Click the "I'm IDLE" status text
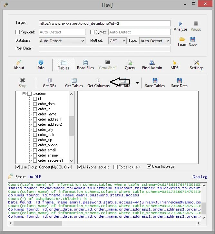The height and width of the screenshot is (234, 215). tap(34, 177)
